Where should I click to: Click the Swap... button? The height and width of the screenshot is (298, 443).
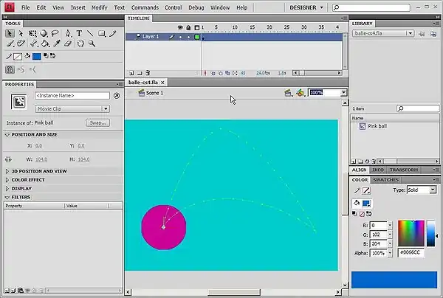click(97, 122)
